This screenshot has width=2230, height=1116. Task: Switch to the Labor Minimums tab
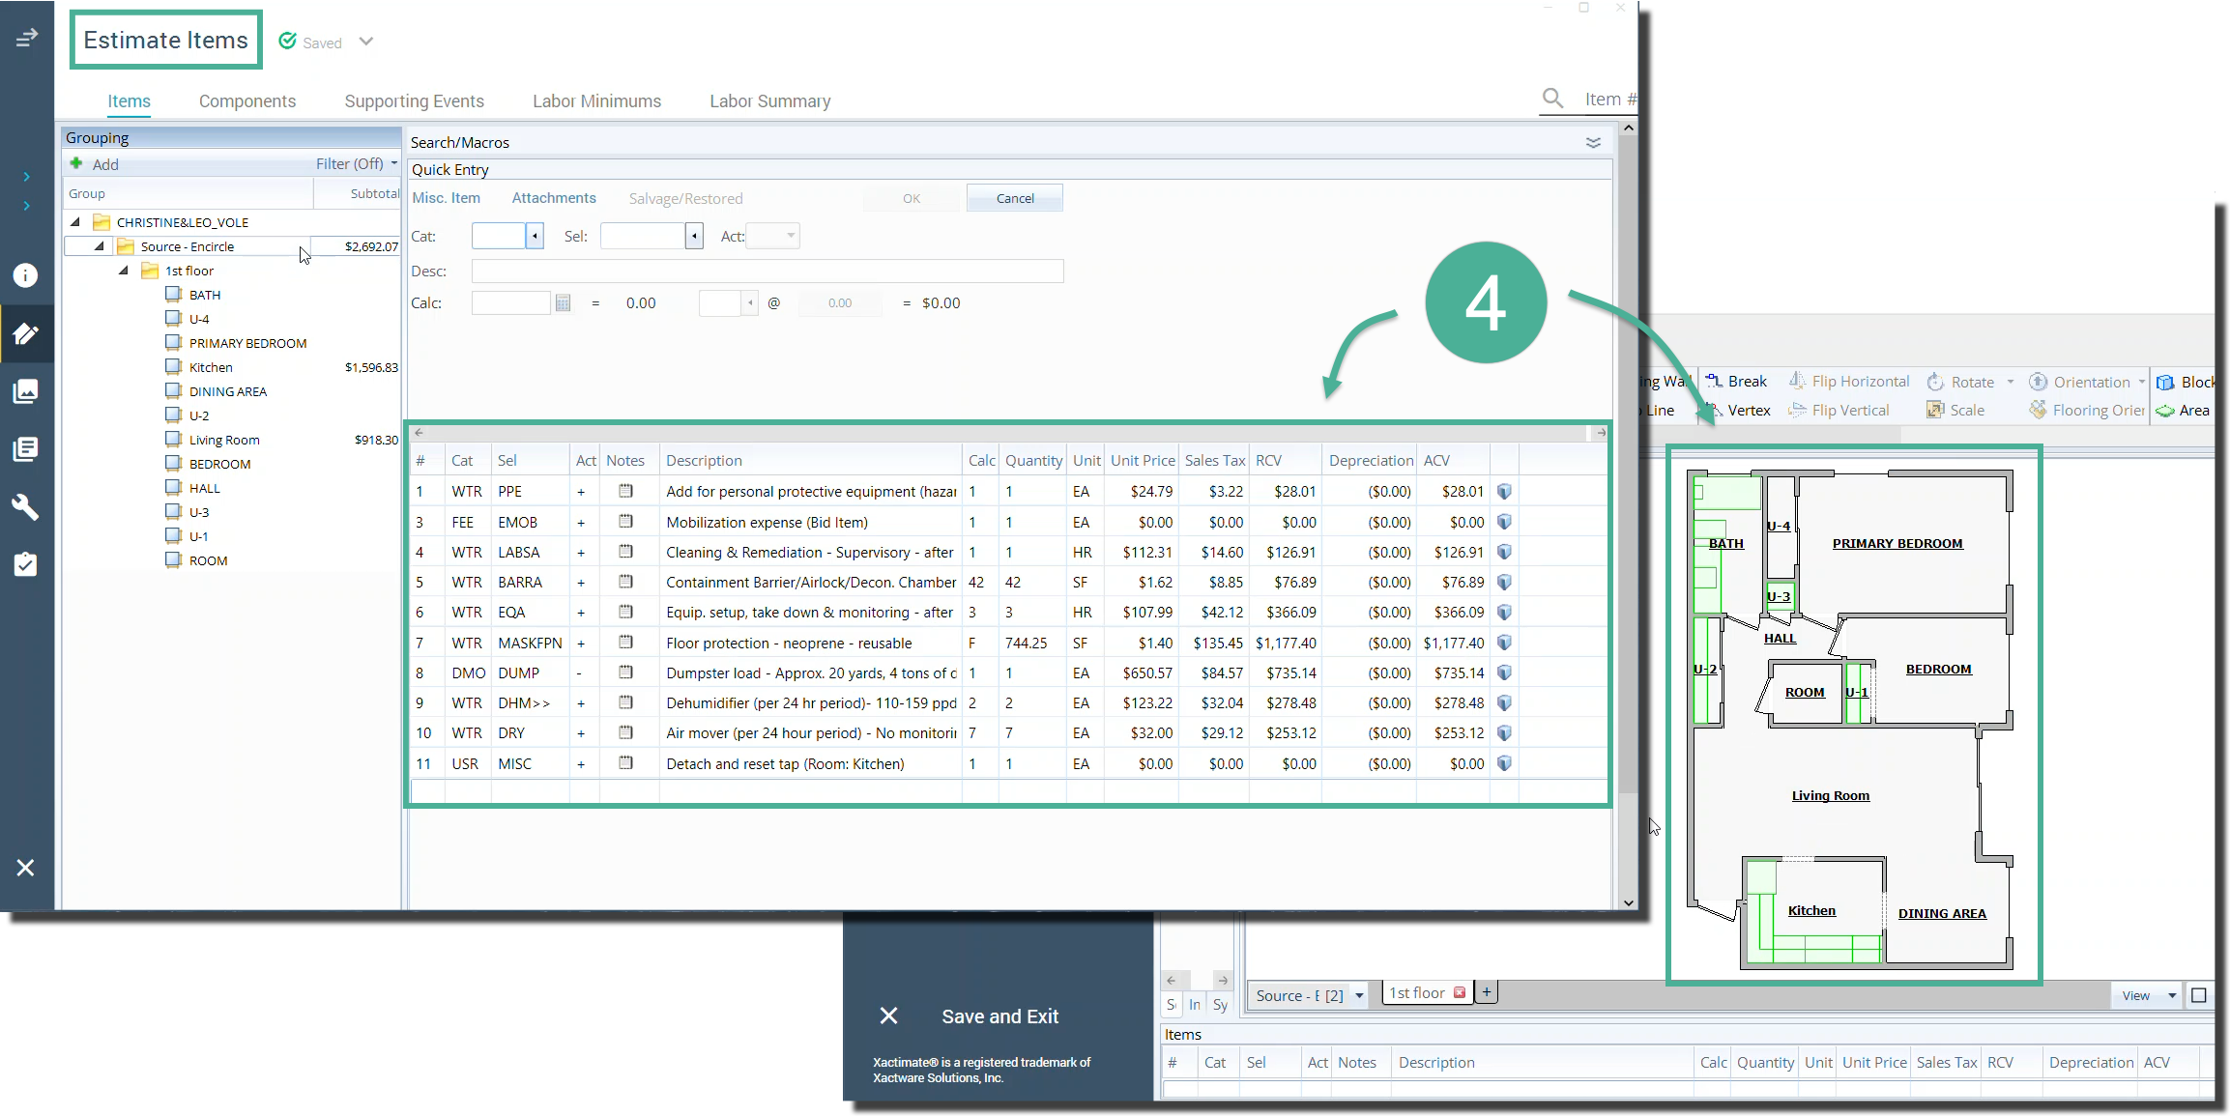point(597,101)
